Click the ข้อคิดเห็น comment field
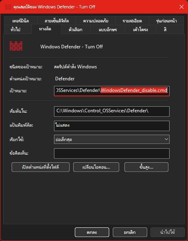The height and width of the screenshot is (241, 188). (x=112, y=153)
